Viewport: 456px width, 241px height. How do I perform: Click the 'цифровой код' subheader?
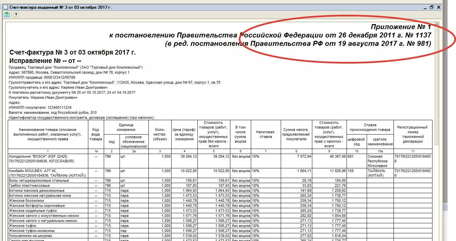pyautogui.click(x=357, y=142)
